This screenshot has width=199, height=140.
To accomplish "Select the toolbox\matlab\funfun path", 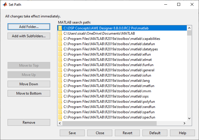I will (x=122, y=65).
